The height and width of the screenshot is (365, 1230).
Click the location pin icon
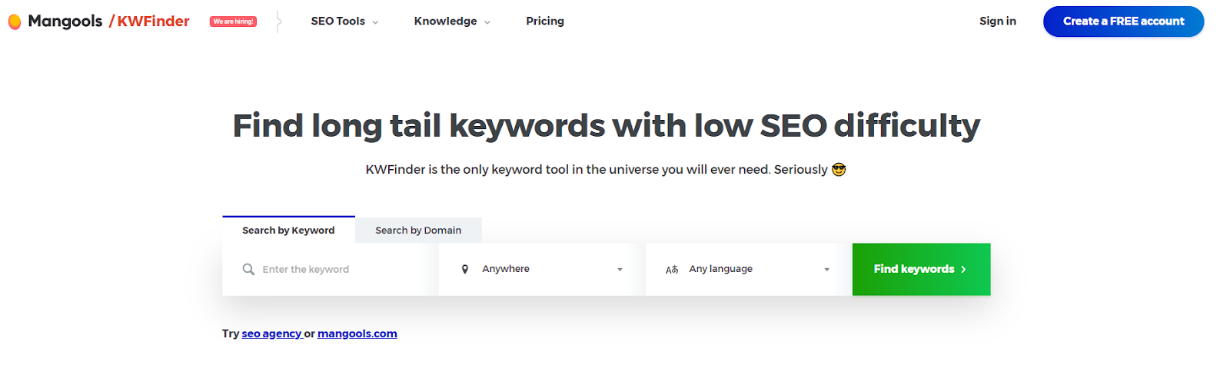pyautogui.click(x=465, y=270)
